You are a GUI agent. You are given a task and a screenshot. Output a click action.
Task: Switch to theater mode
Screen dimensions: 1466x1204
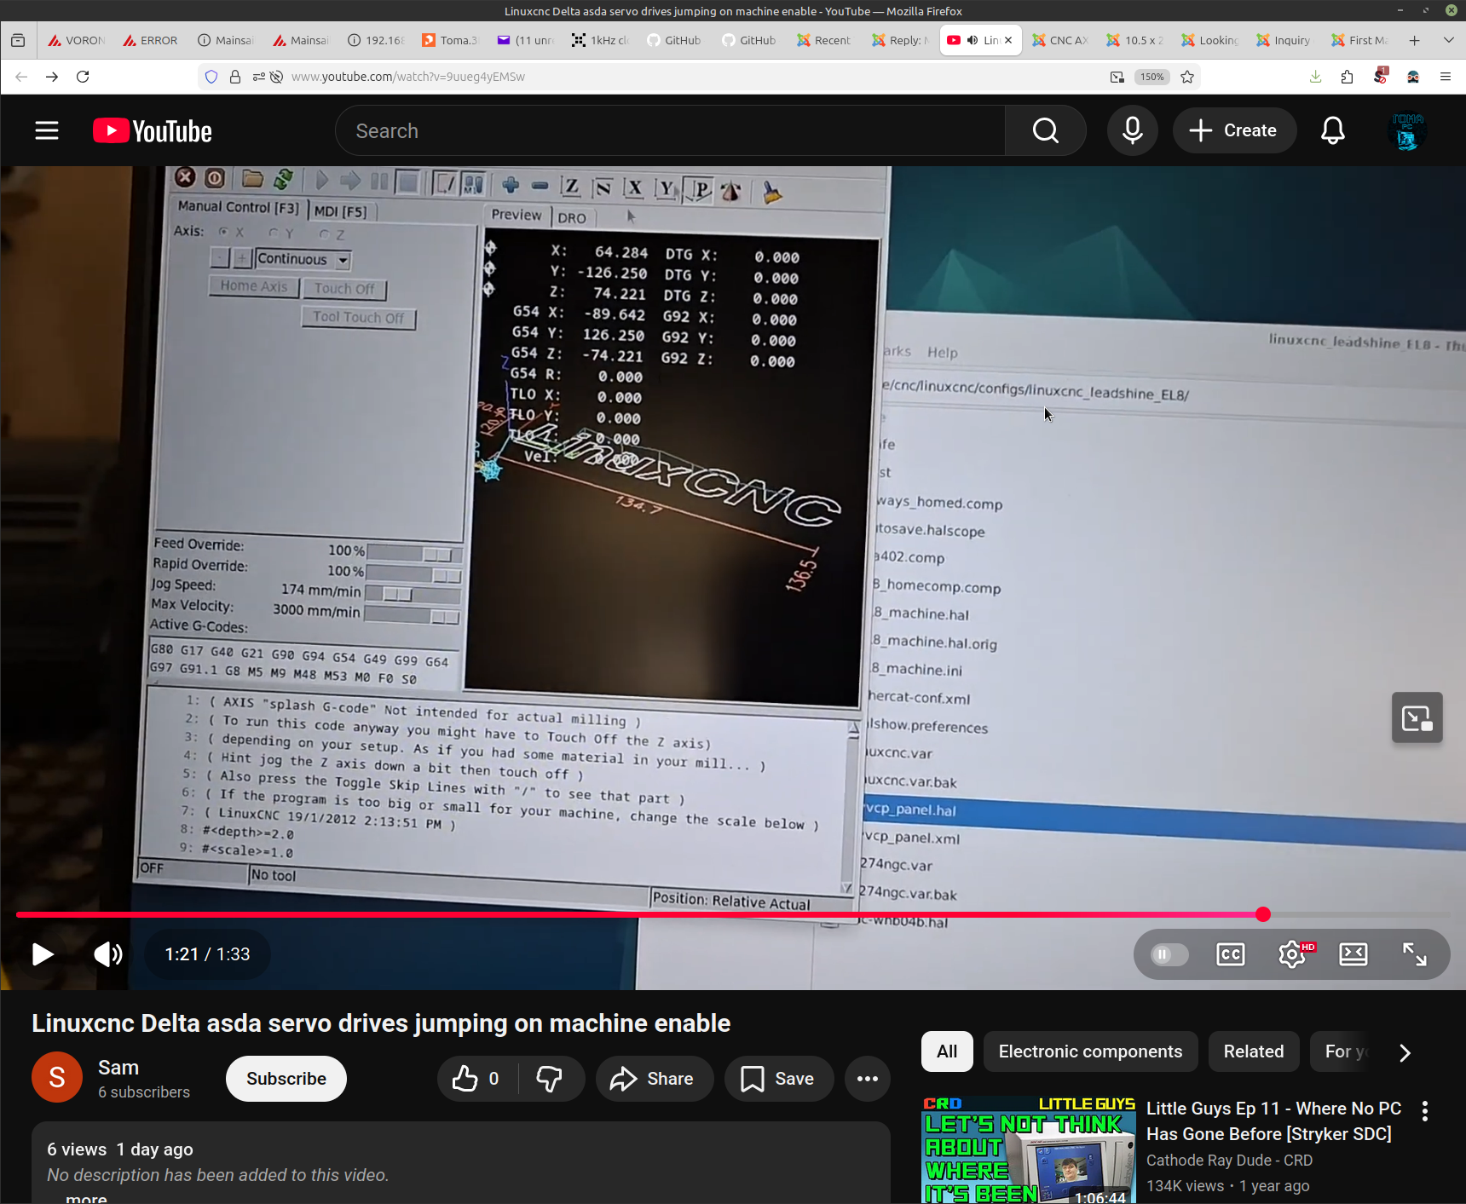click(x=1353, y=954)
